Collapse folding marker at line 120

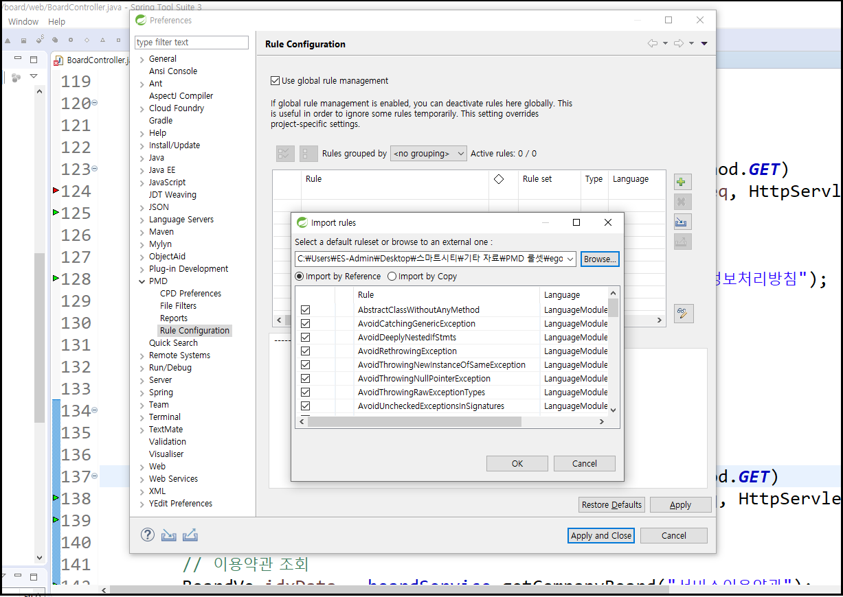pos(95,103)
